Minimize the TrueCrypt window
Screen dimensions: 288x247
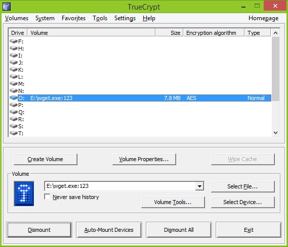point(243,7)
